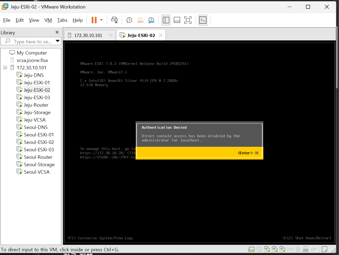339x255 pixels.
Task: Open the Edit menu
Action: (x=20, y=20)
